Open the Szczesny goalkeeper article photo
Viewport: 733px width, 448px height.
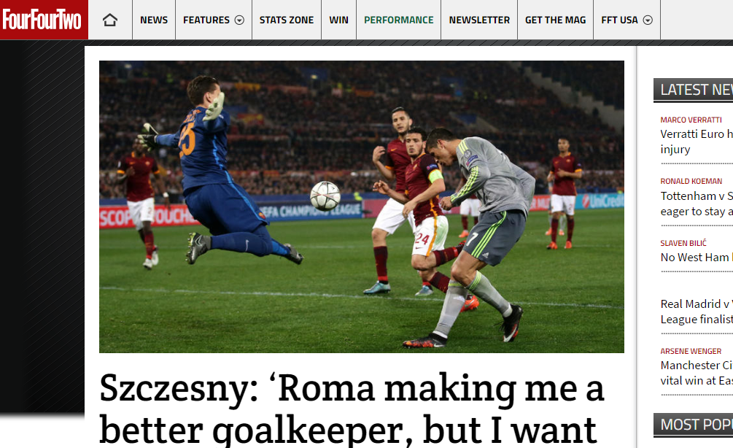(361, 206)
